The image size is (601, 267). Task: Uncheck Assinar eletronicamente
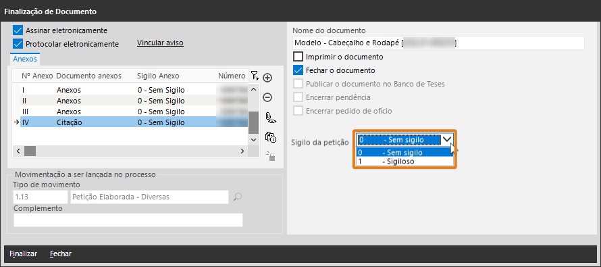pyautogui.click(x=18, y=30)
